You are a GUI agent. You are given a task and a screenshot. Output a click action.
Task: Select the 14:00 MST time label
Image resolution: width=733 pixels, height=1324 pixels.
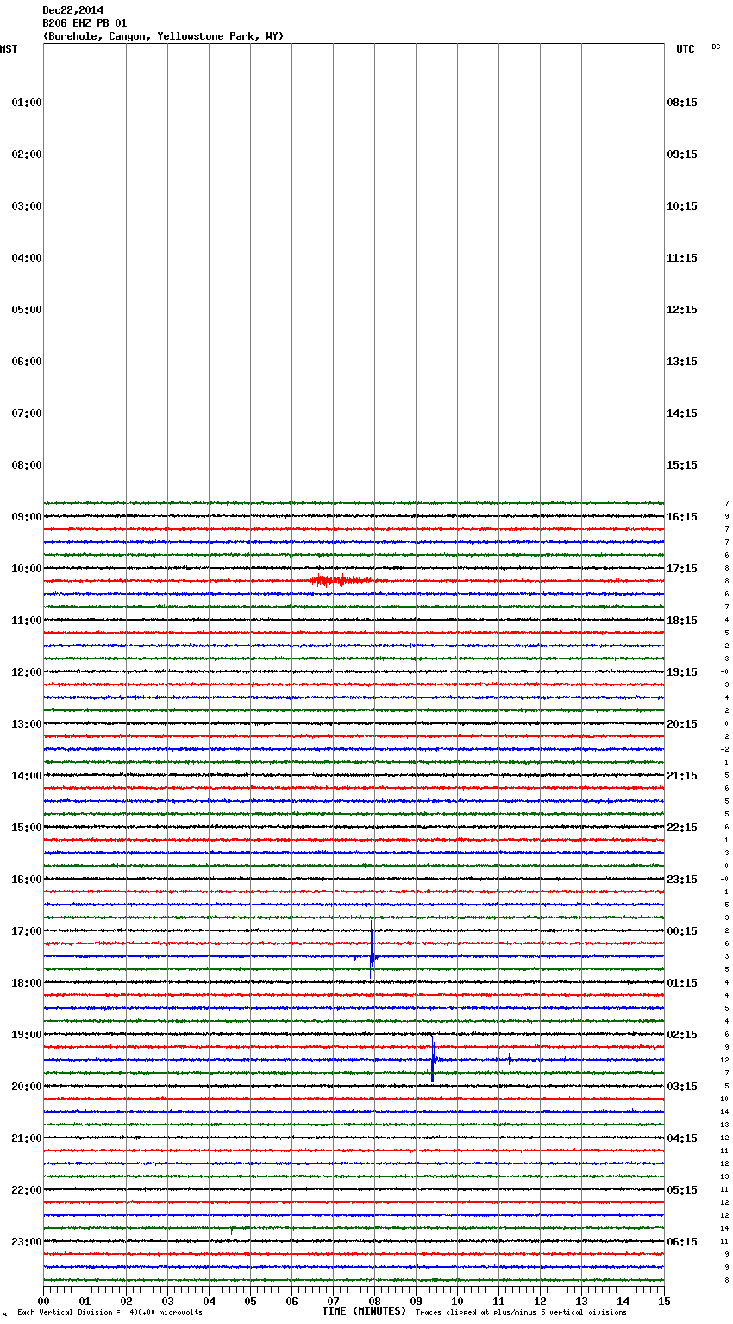(x=27, y=776)
